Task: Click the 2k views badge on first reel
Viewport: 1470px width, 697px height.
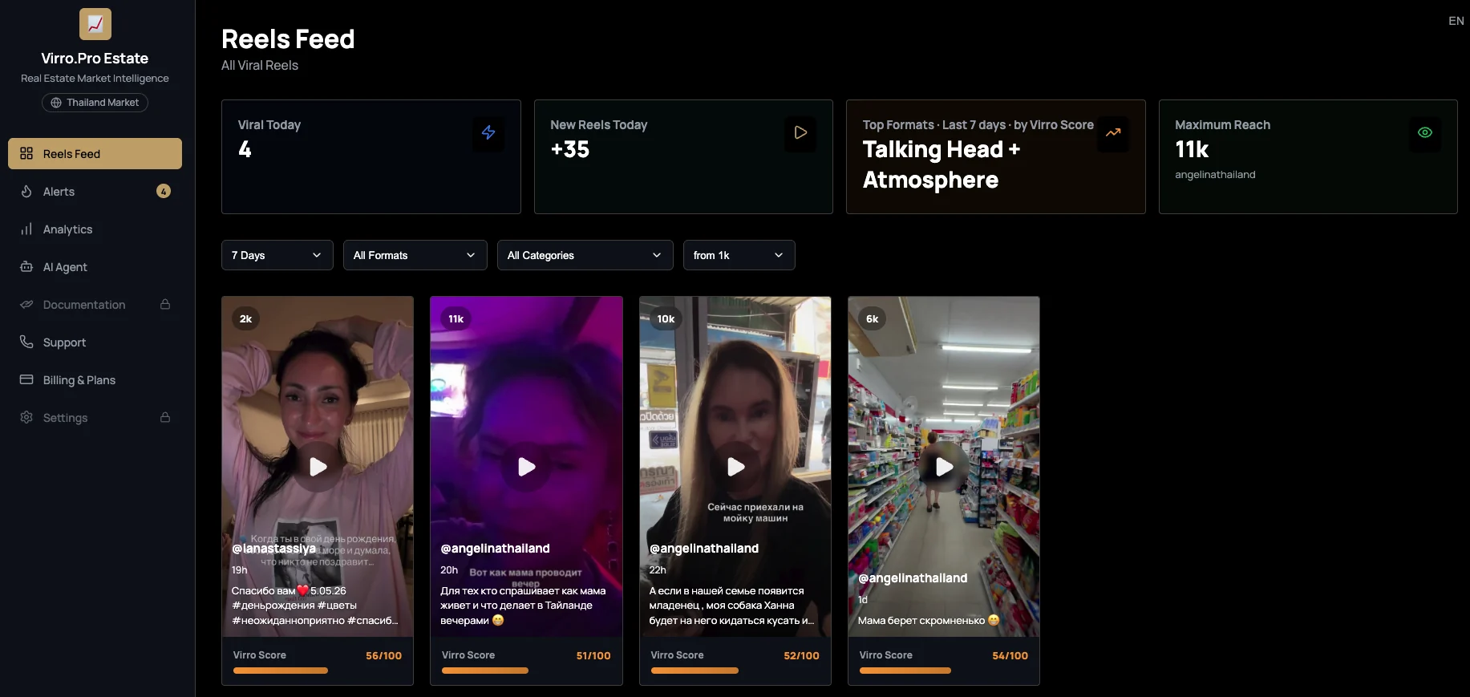Action: pos(245,318)
